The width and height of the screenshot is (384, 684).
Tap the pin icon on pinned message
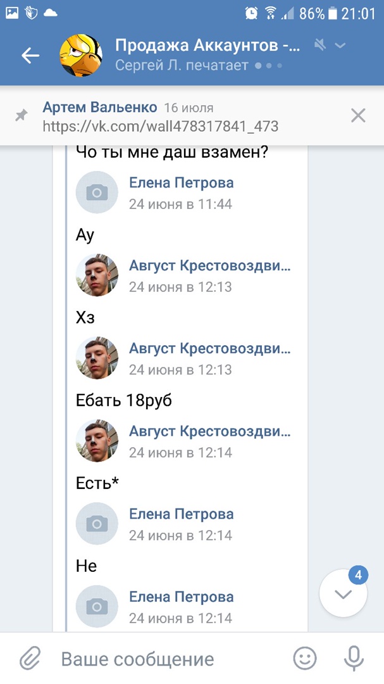22,116
